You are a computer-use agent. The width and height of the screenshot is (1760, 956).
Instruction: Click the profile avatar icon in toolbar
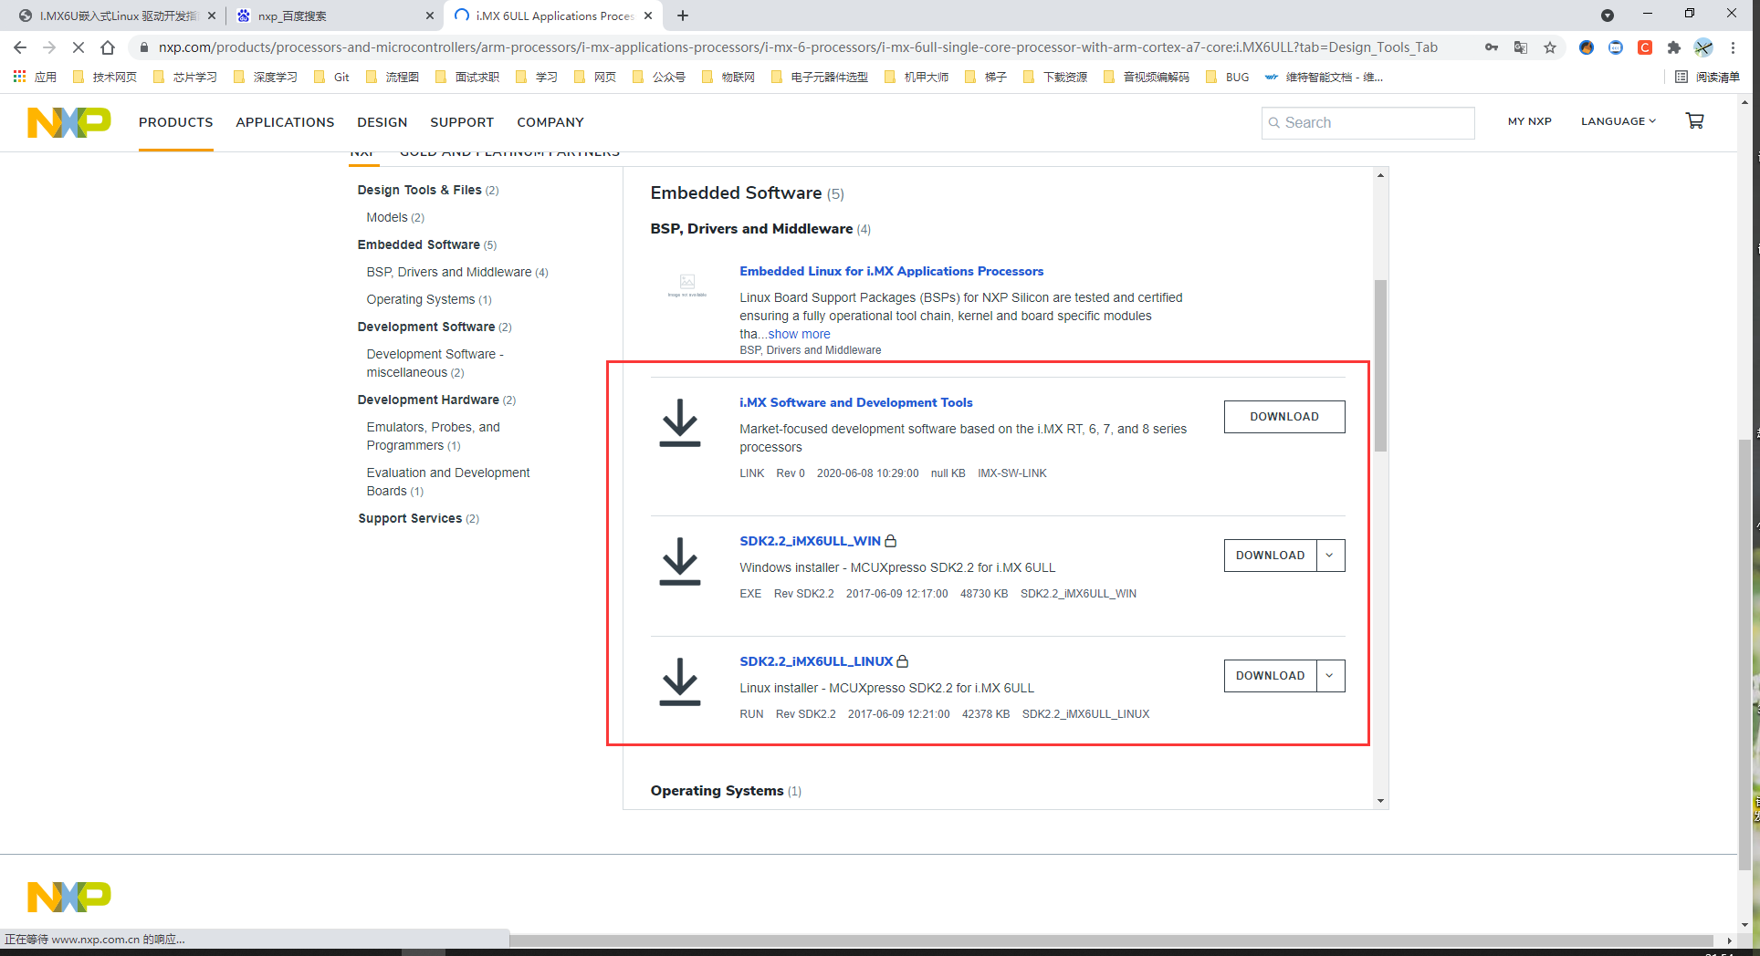pos(1703,47)
